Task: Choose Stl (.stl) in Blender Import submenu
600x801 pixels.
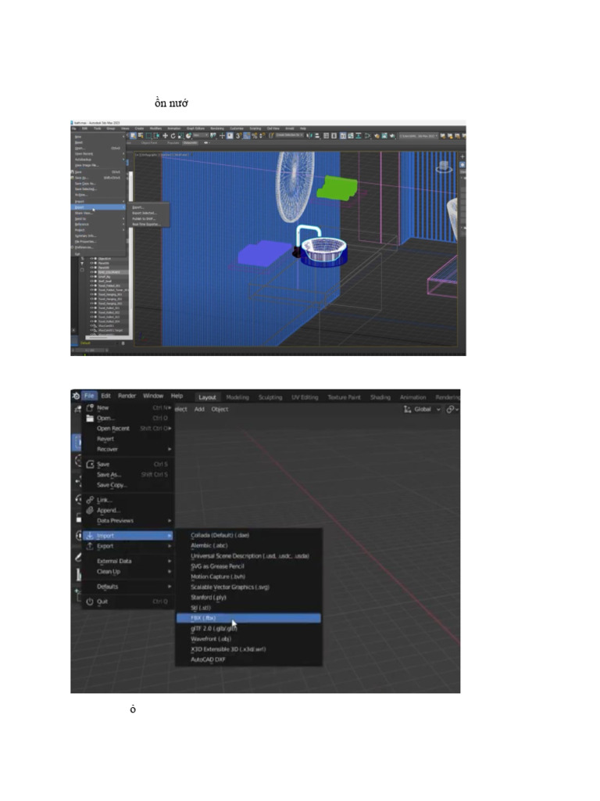Action: point(248,608)
